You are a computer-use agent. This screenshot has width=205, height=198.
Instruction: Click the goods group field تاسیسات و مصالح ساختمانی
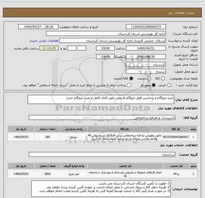tap(102, 118)
